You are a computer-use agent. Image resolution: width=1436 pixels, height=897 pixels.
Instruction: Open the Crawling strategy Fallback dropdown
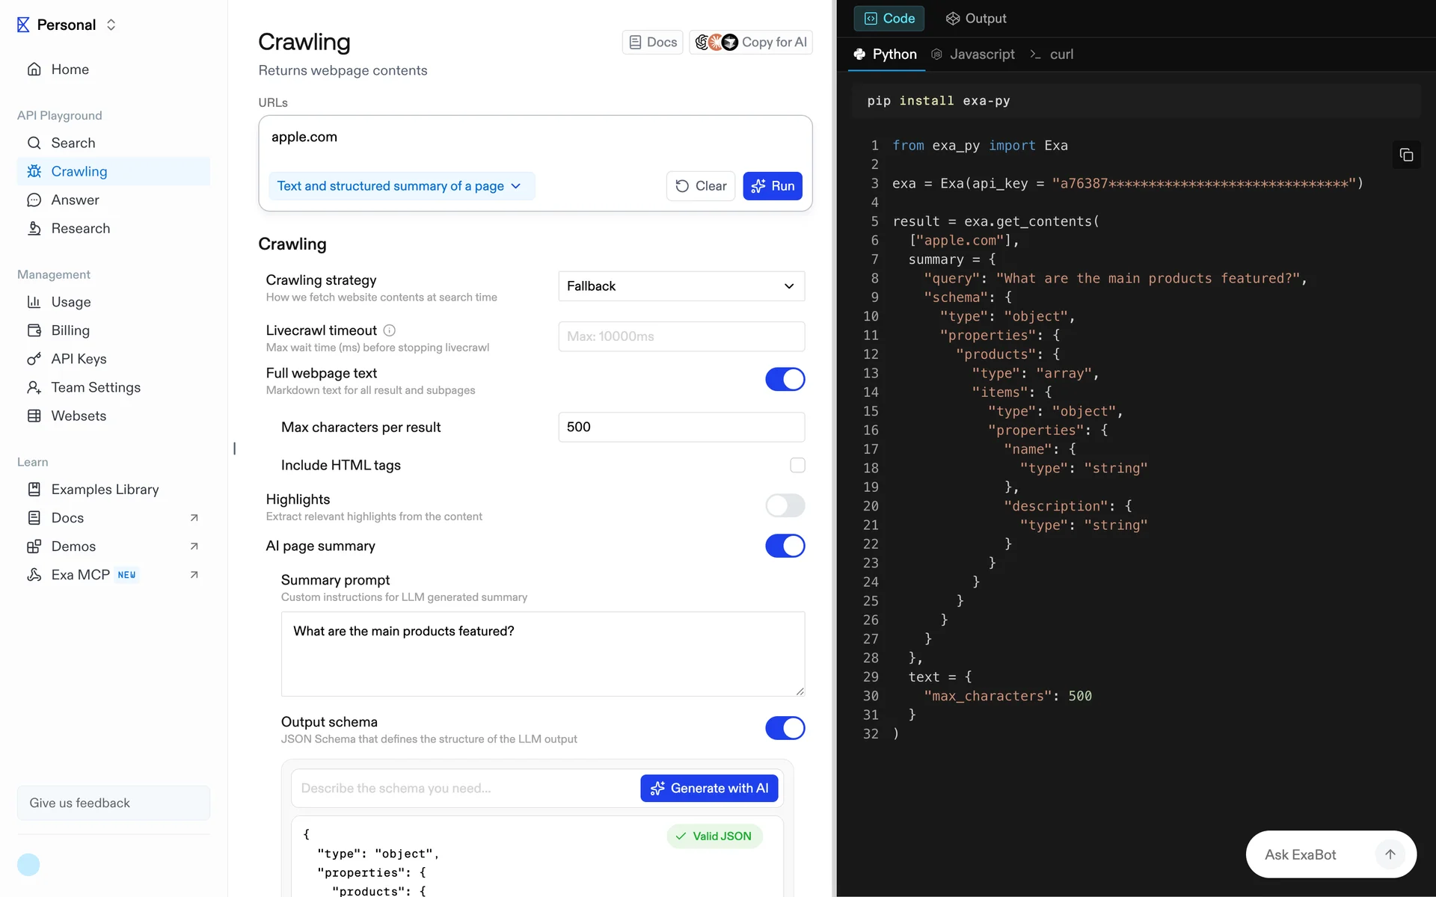(681, 286)
